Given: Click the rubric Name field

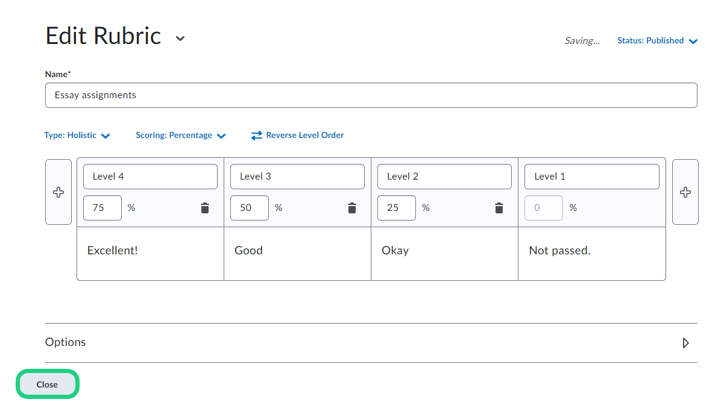Looking at the screenshot, I should (x=371, y=95).
